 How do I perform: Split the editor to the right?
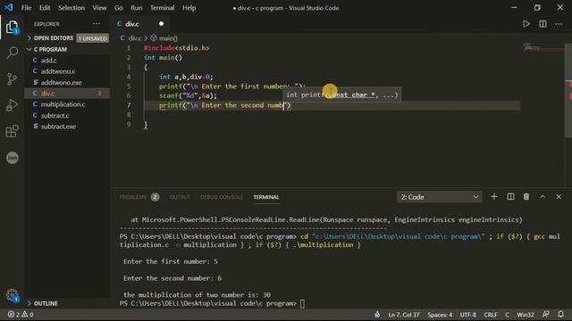(543, 24)
